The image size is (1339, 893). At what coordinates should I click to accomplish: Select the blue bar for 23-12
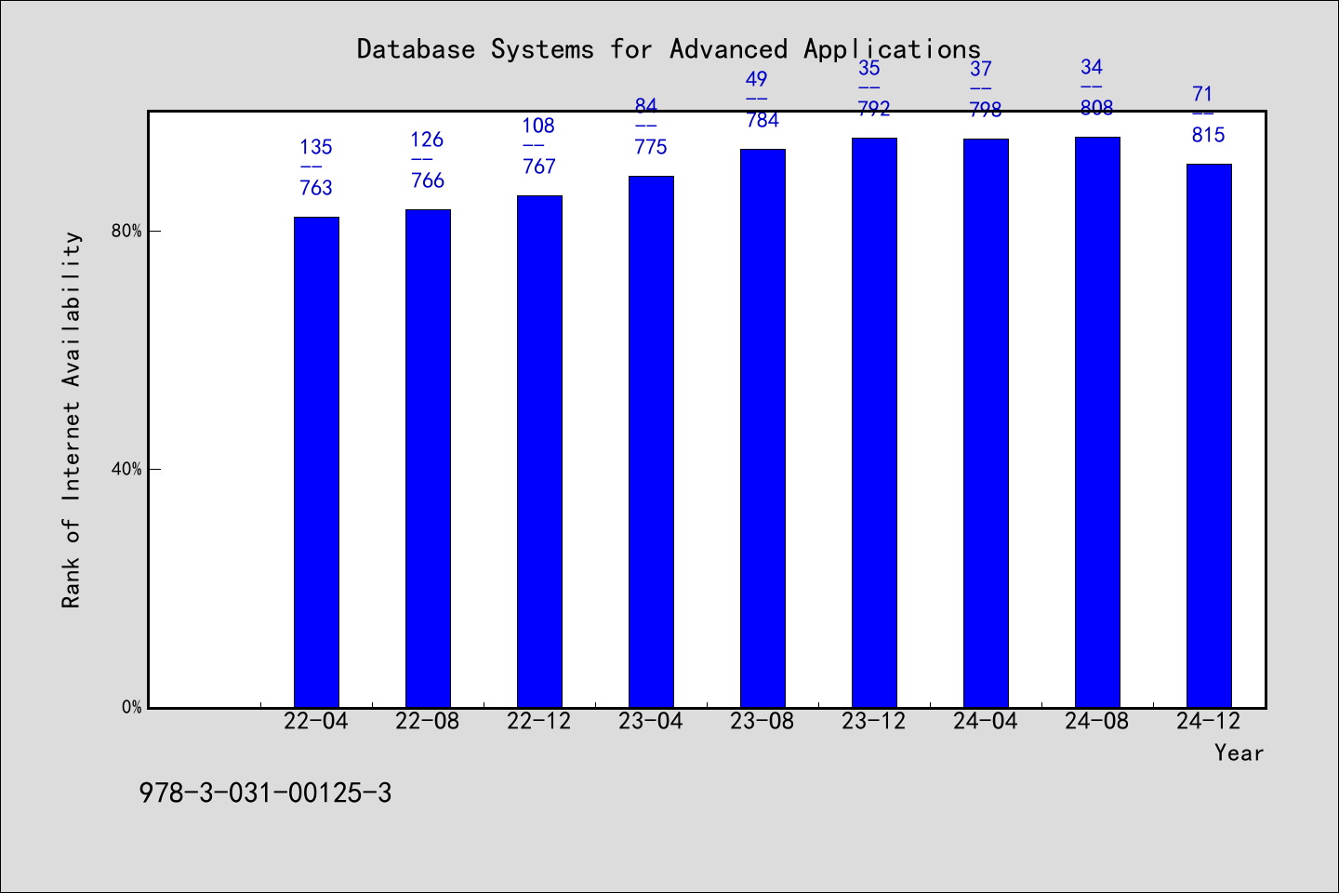[x=874, y=422]
